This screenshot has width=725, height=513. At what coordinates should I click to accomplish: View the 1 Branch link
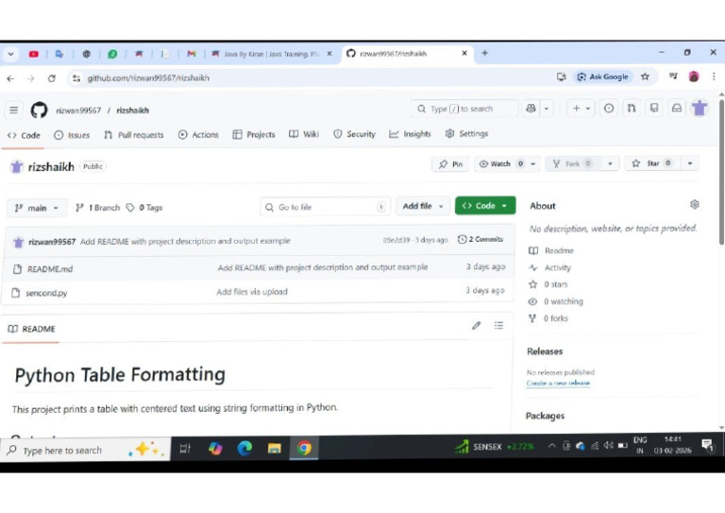click(x=97, y=208)
